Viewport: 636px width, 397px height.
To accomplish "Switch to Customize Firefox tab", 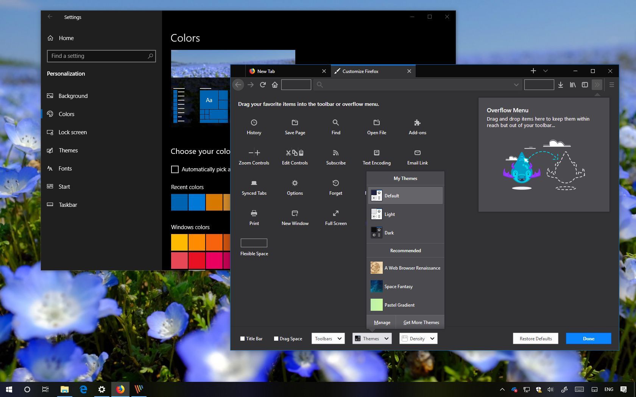I will click(x=373, y=71).
